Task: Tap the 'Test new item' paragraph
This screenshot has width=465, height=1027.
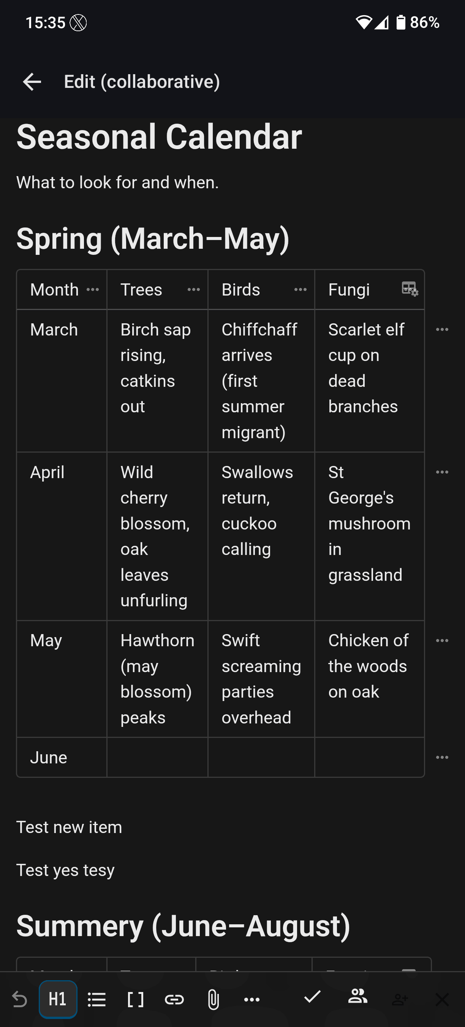Action: point(69,827)
